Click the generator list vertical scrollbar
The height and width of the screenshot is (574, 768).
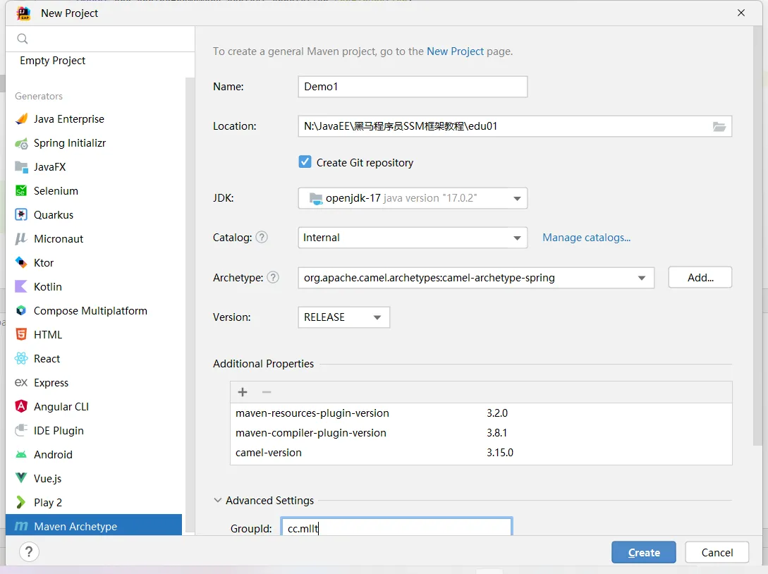tap(190, 304)
